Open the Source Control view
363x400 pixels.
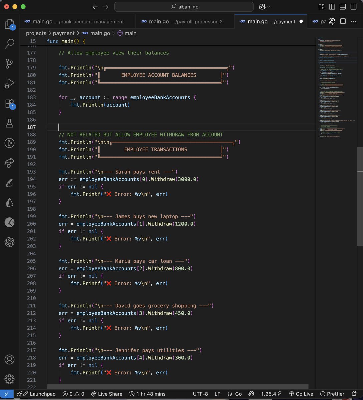(9, 63)
